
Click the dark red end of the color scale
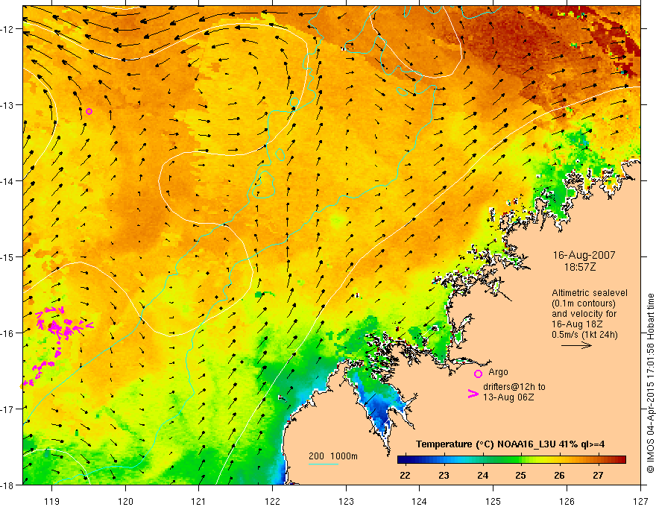(x=621, y=460)
